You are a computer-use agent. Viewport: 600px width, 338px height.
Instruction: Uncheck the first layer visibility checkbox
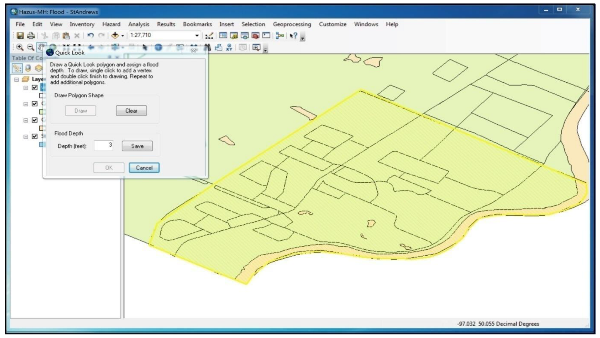[35, 88]
